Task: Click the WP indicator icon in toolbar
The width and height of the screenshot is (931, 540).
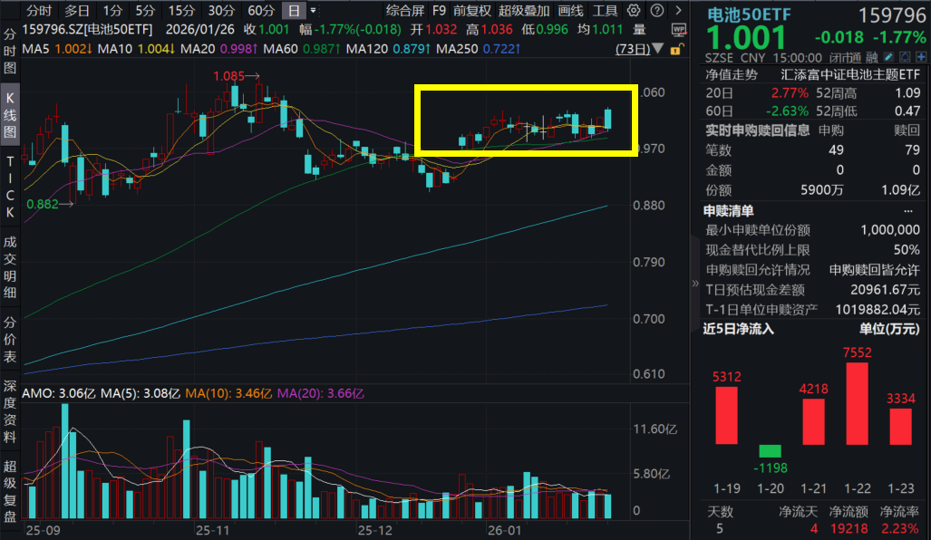Action: [680, 31]
